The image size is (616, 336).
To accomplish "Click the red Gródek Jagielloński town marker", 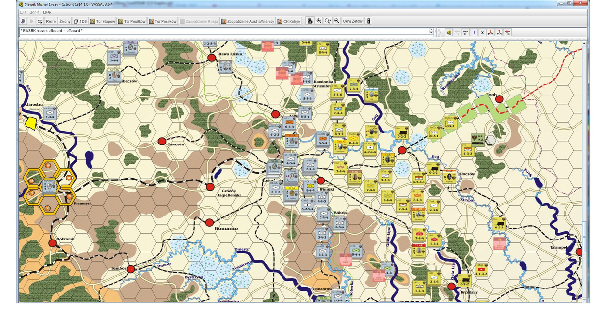I will (210, 187).
